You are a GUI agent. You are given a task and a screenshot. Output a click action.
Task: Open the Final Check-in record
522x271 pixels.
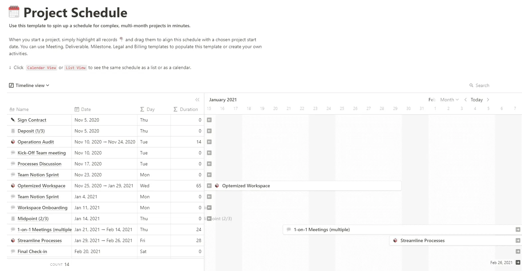(32, 251)
